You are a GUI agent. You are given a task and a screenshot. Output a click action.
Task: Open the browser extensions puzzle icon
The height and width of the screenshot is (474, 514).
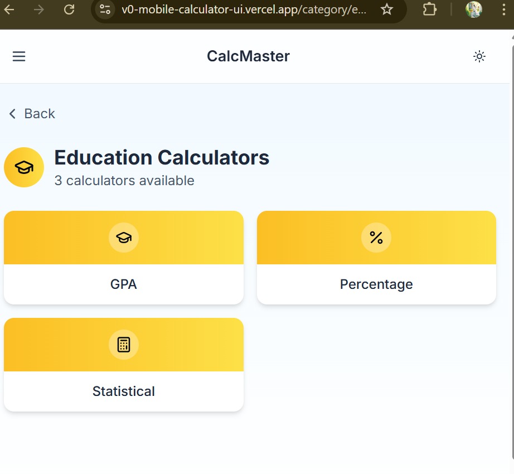click(x=429, y=9)
